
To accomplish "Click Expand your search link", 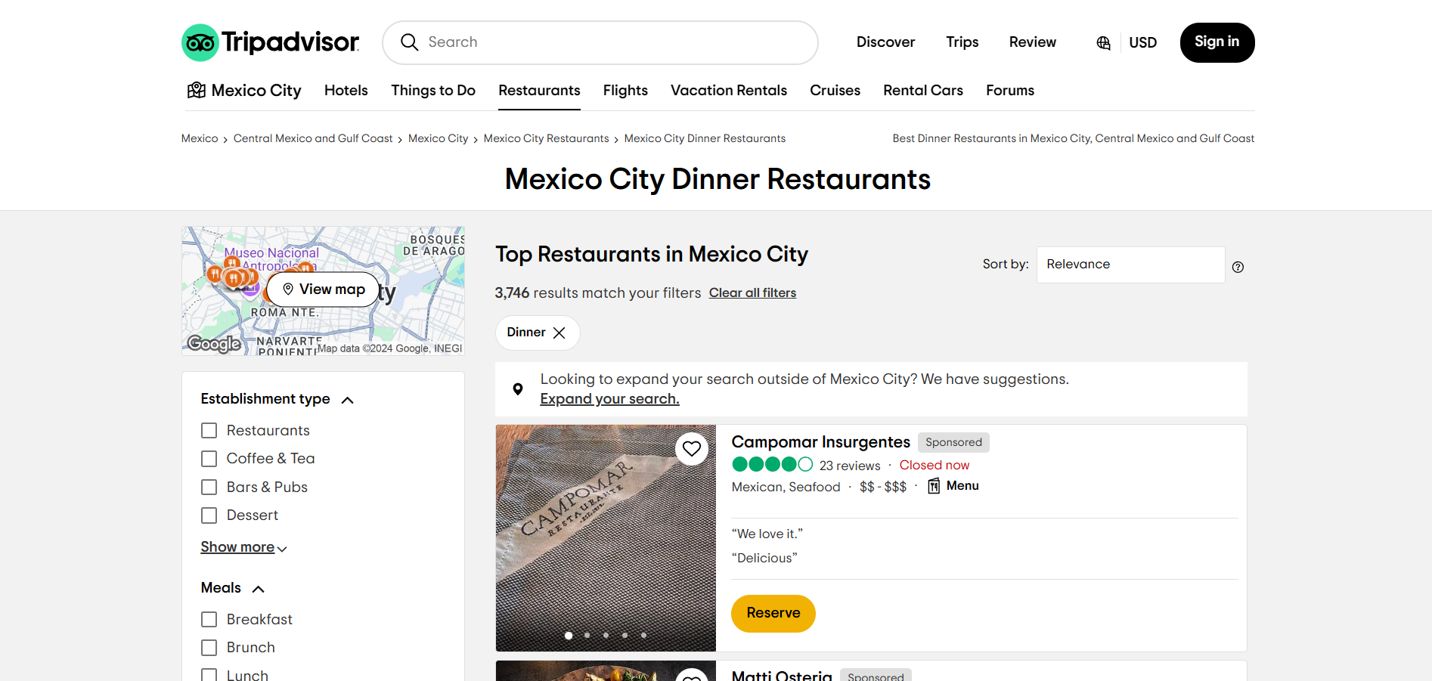I will point(609,399).
